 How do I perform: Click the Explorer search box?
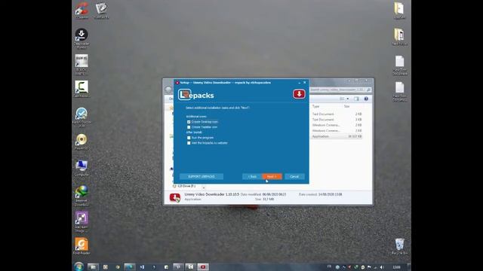click(340, 90)
